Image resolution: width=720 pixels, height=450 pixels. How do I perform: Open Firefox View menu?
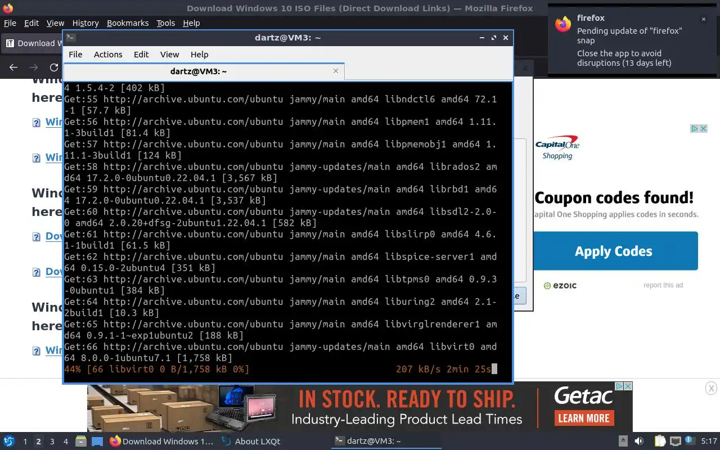pyautogui.click(x=55, y=23)
